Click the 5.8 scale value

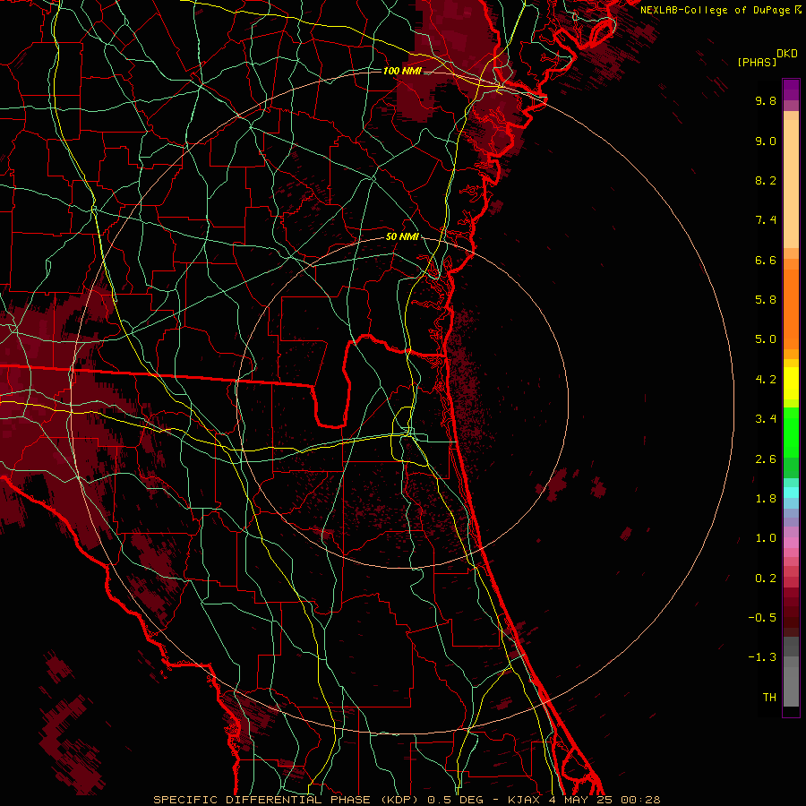click(766, 300)
